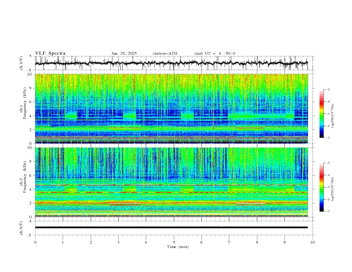This screenshot has width=352, height=272.
Task: Click the "Time (min)" axis label
Action: point(178,247)
